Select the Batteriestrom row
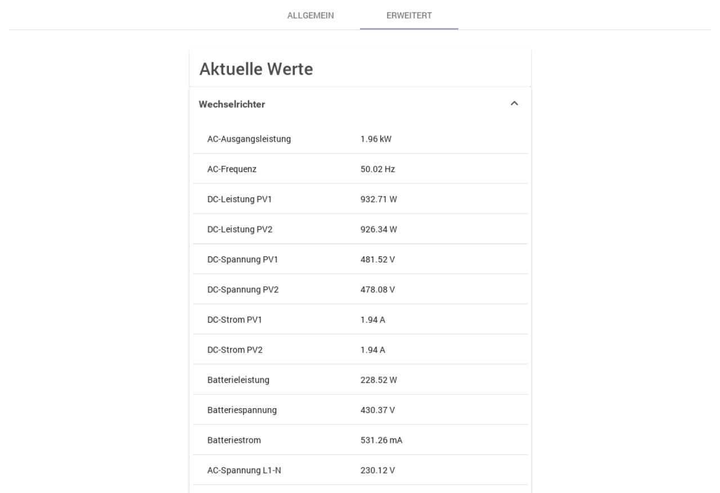Image resolution: width=720 pixels, height=493 pixels. point(360,440)
